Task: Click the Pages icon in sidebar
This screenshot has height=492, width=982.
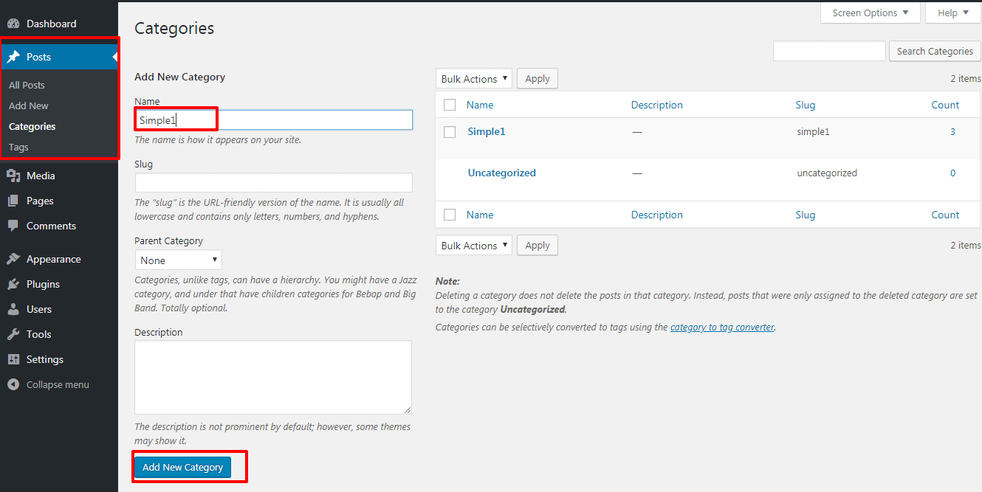Action: click(x=13, y=201)
